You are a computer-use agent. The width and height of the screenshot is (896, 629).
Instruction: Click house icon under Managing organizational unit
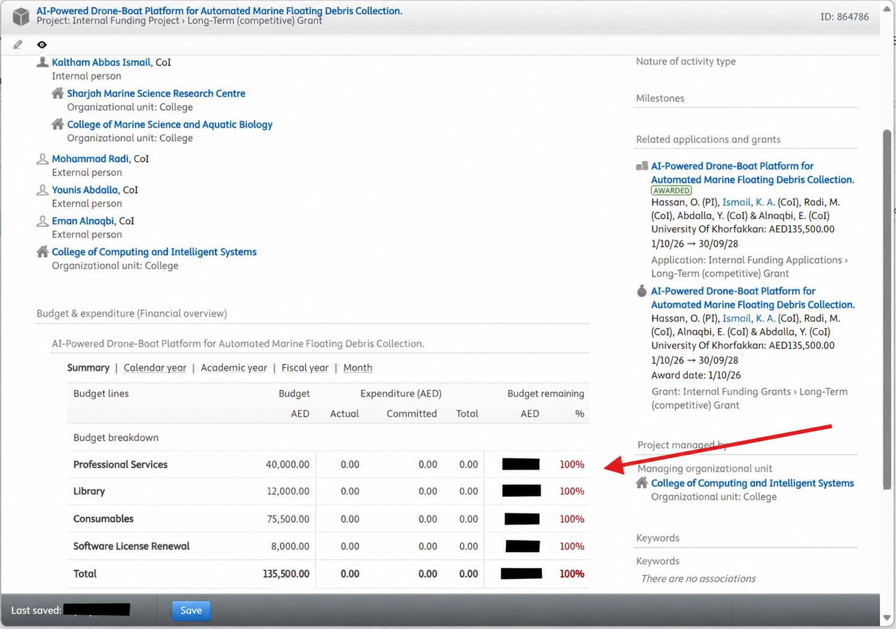642,482
